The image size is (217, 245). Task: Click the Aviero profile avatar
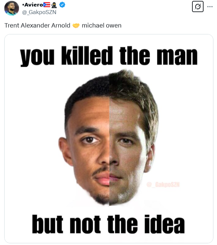coord(11,8)
